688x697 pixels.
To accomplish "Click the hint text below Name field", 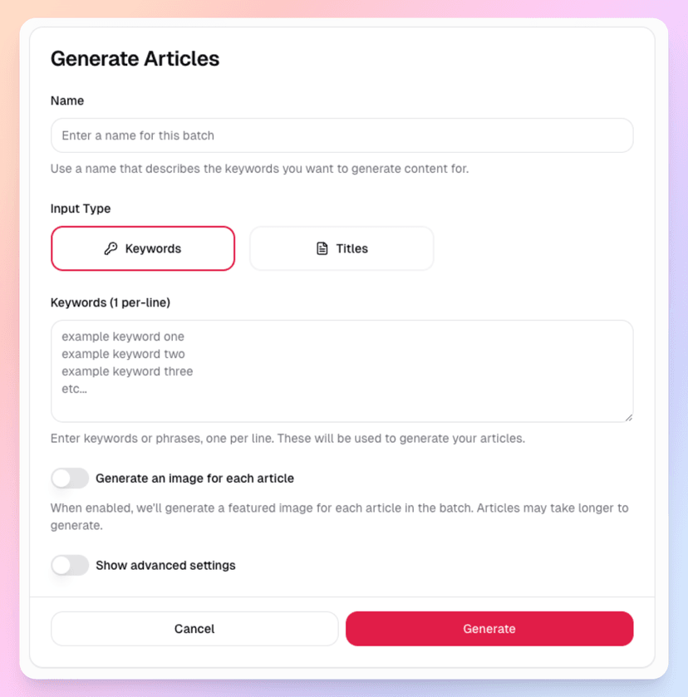I will [260, 169].
